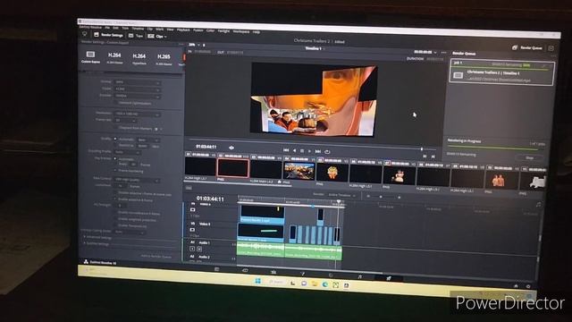Open the Media page

pyautogui.click(x=216, y=269)
